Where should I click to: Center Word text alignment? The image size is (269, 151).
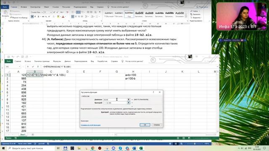coord(76,16)
